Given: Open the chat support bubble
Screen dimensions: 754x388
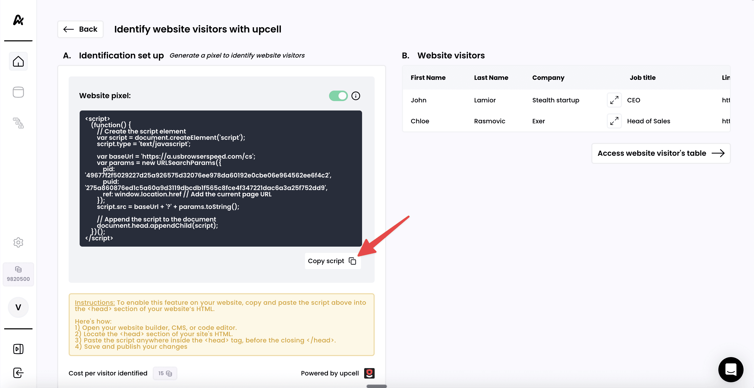Looking at the screenshot, I should (731, 369).
